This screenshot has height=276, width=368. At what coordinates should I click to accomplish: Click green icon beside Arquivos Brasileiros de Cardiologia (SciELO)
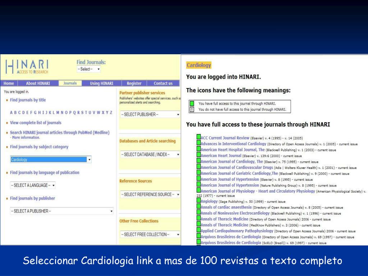[x=198, y=242]
